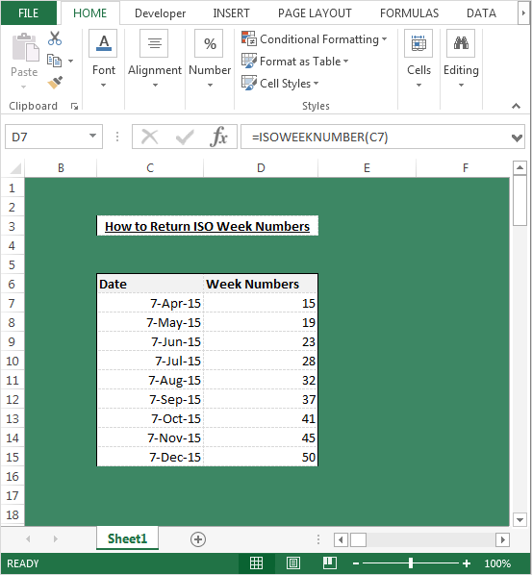Screen dimensions: 532x575
Task: Switch to Page Layout view button
Action: pos(292,562)
